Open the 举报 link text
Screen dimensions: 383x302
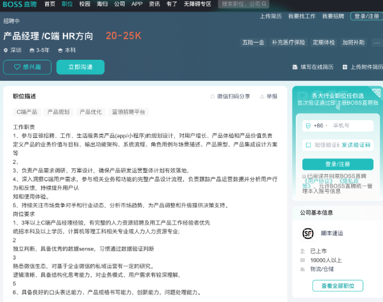pos(272,97)
